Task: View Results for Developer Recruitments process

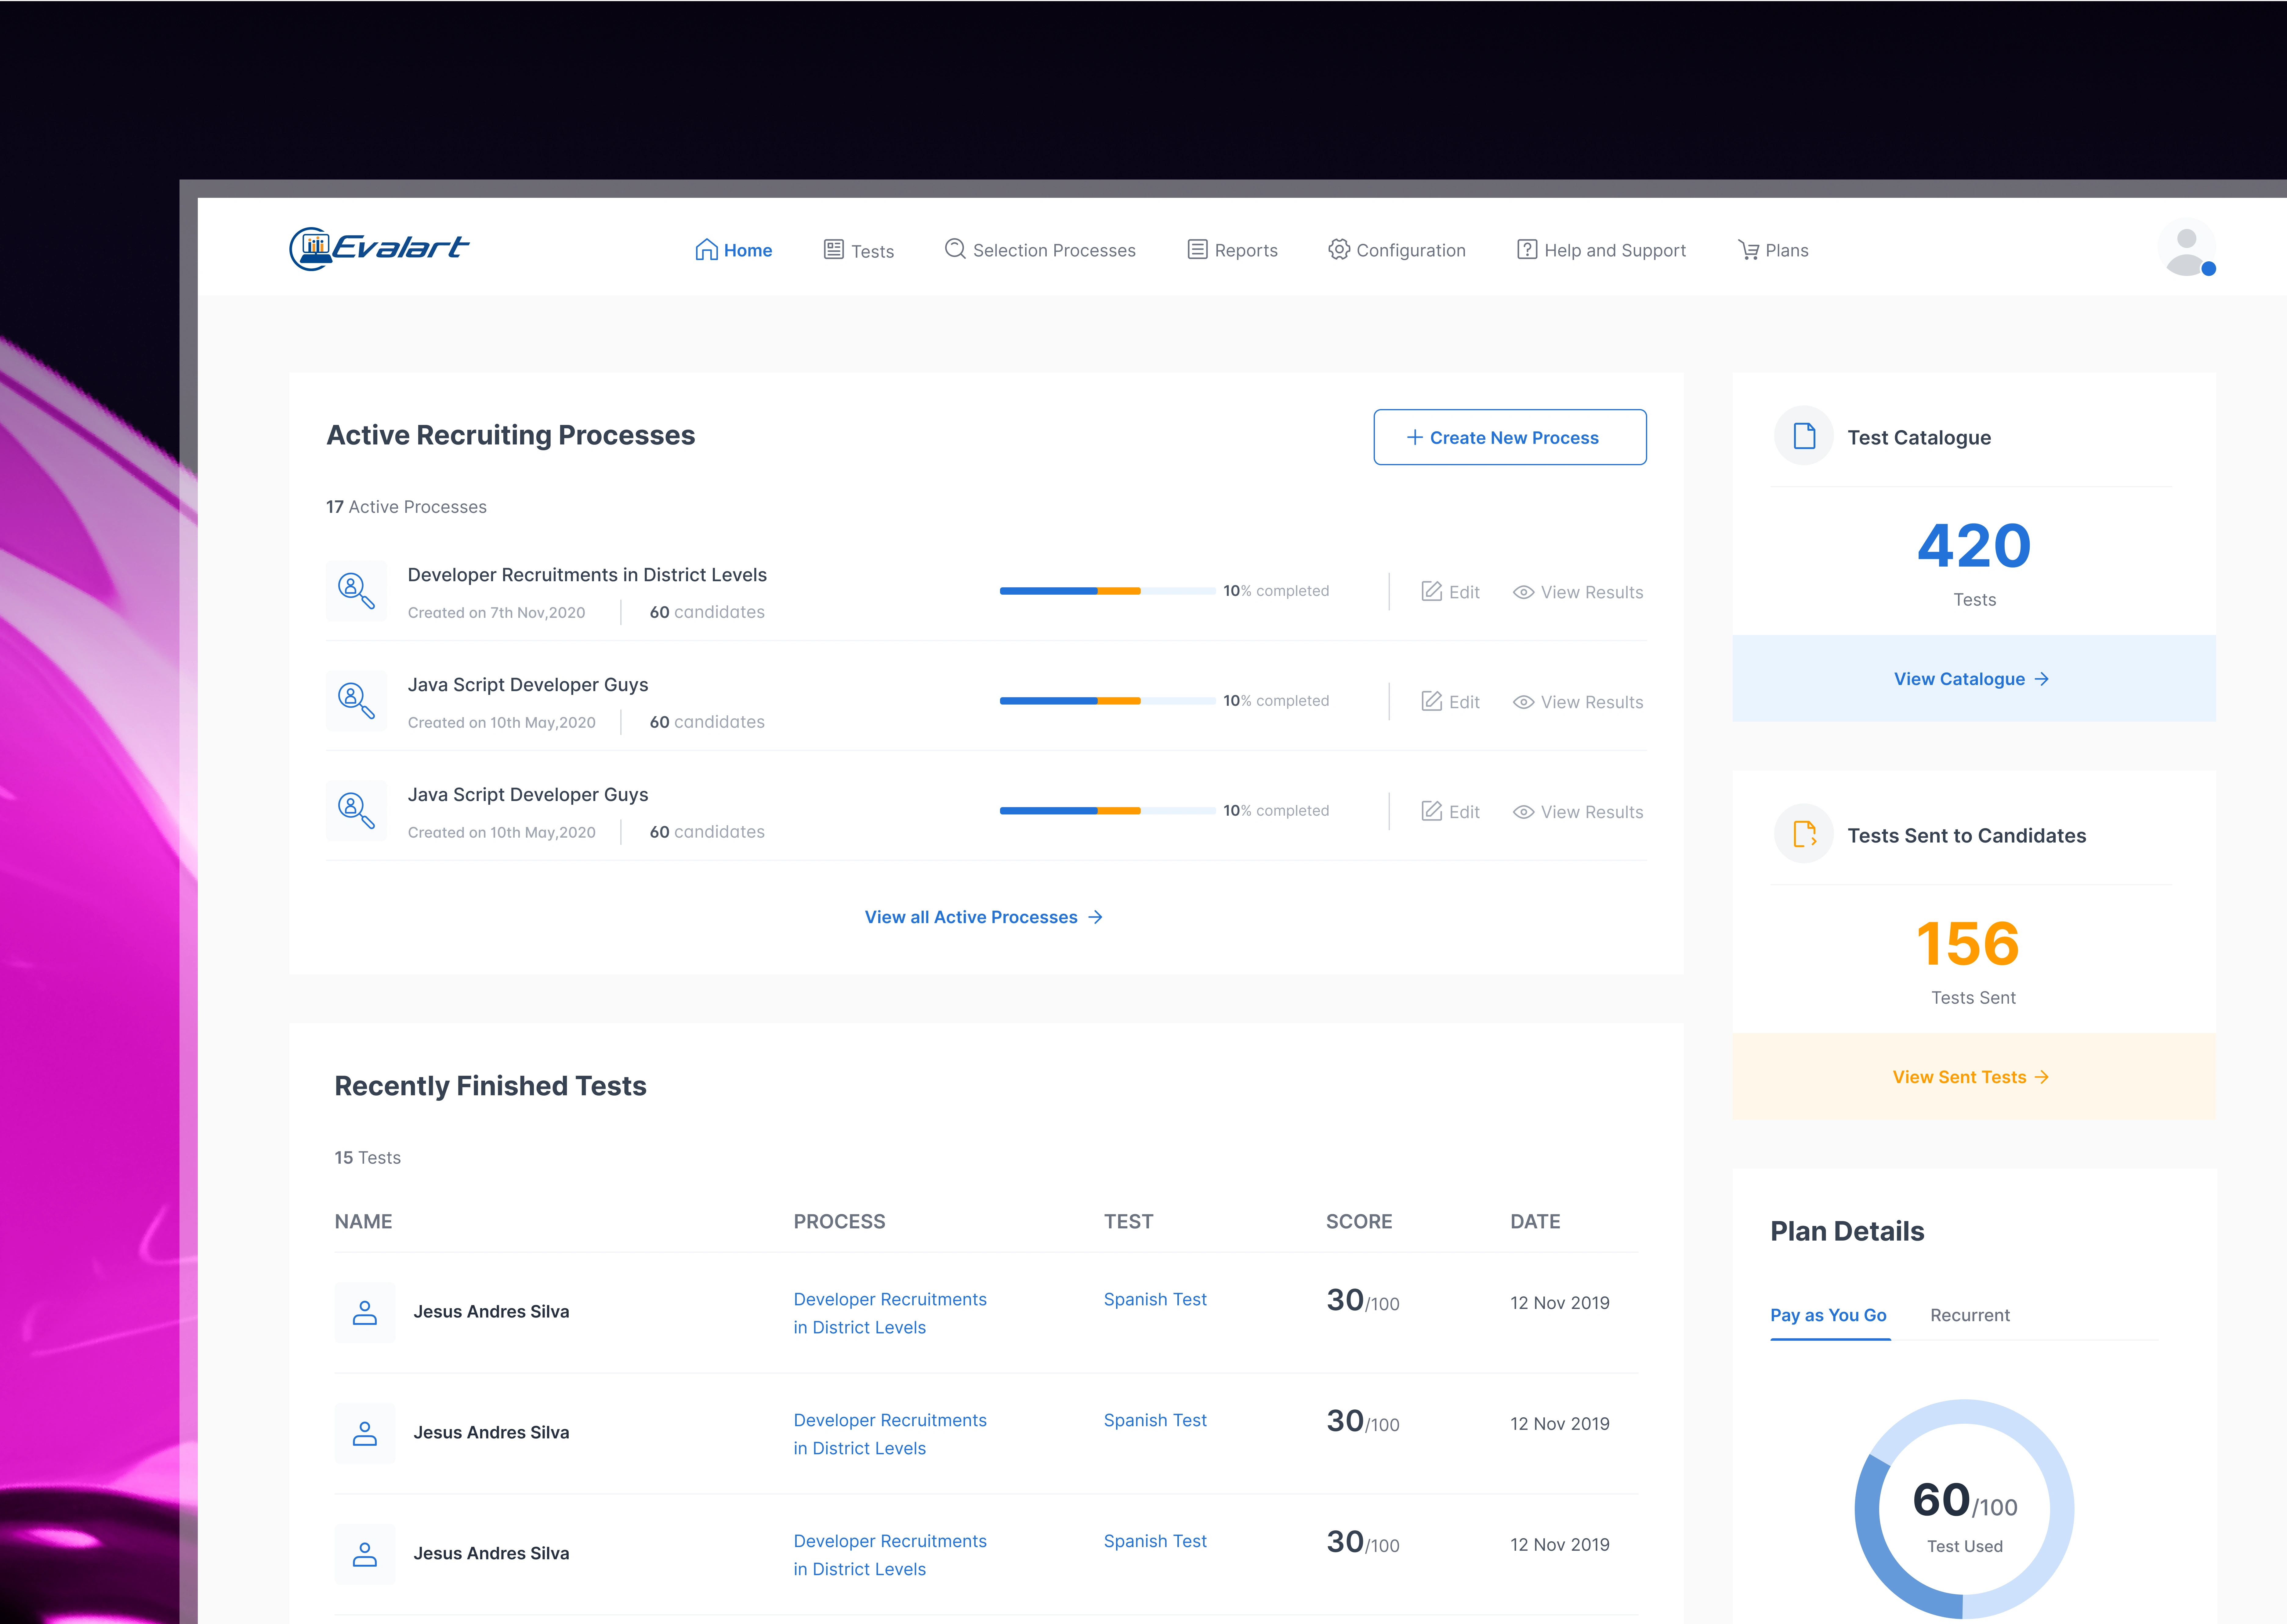Action: (x=1578, y=592)
